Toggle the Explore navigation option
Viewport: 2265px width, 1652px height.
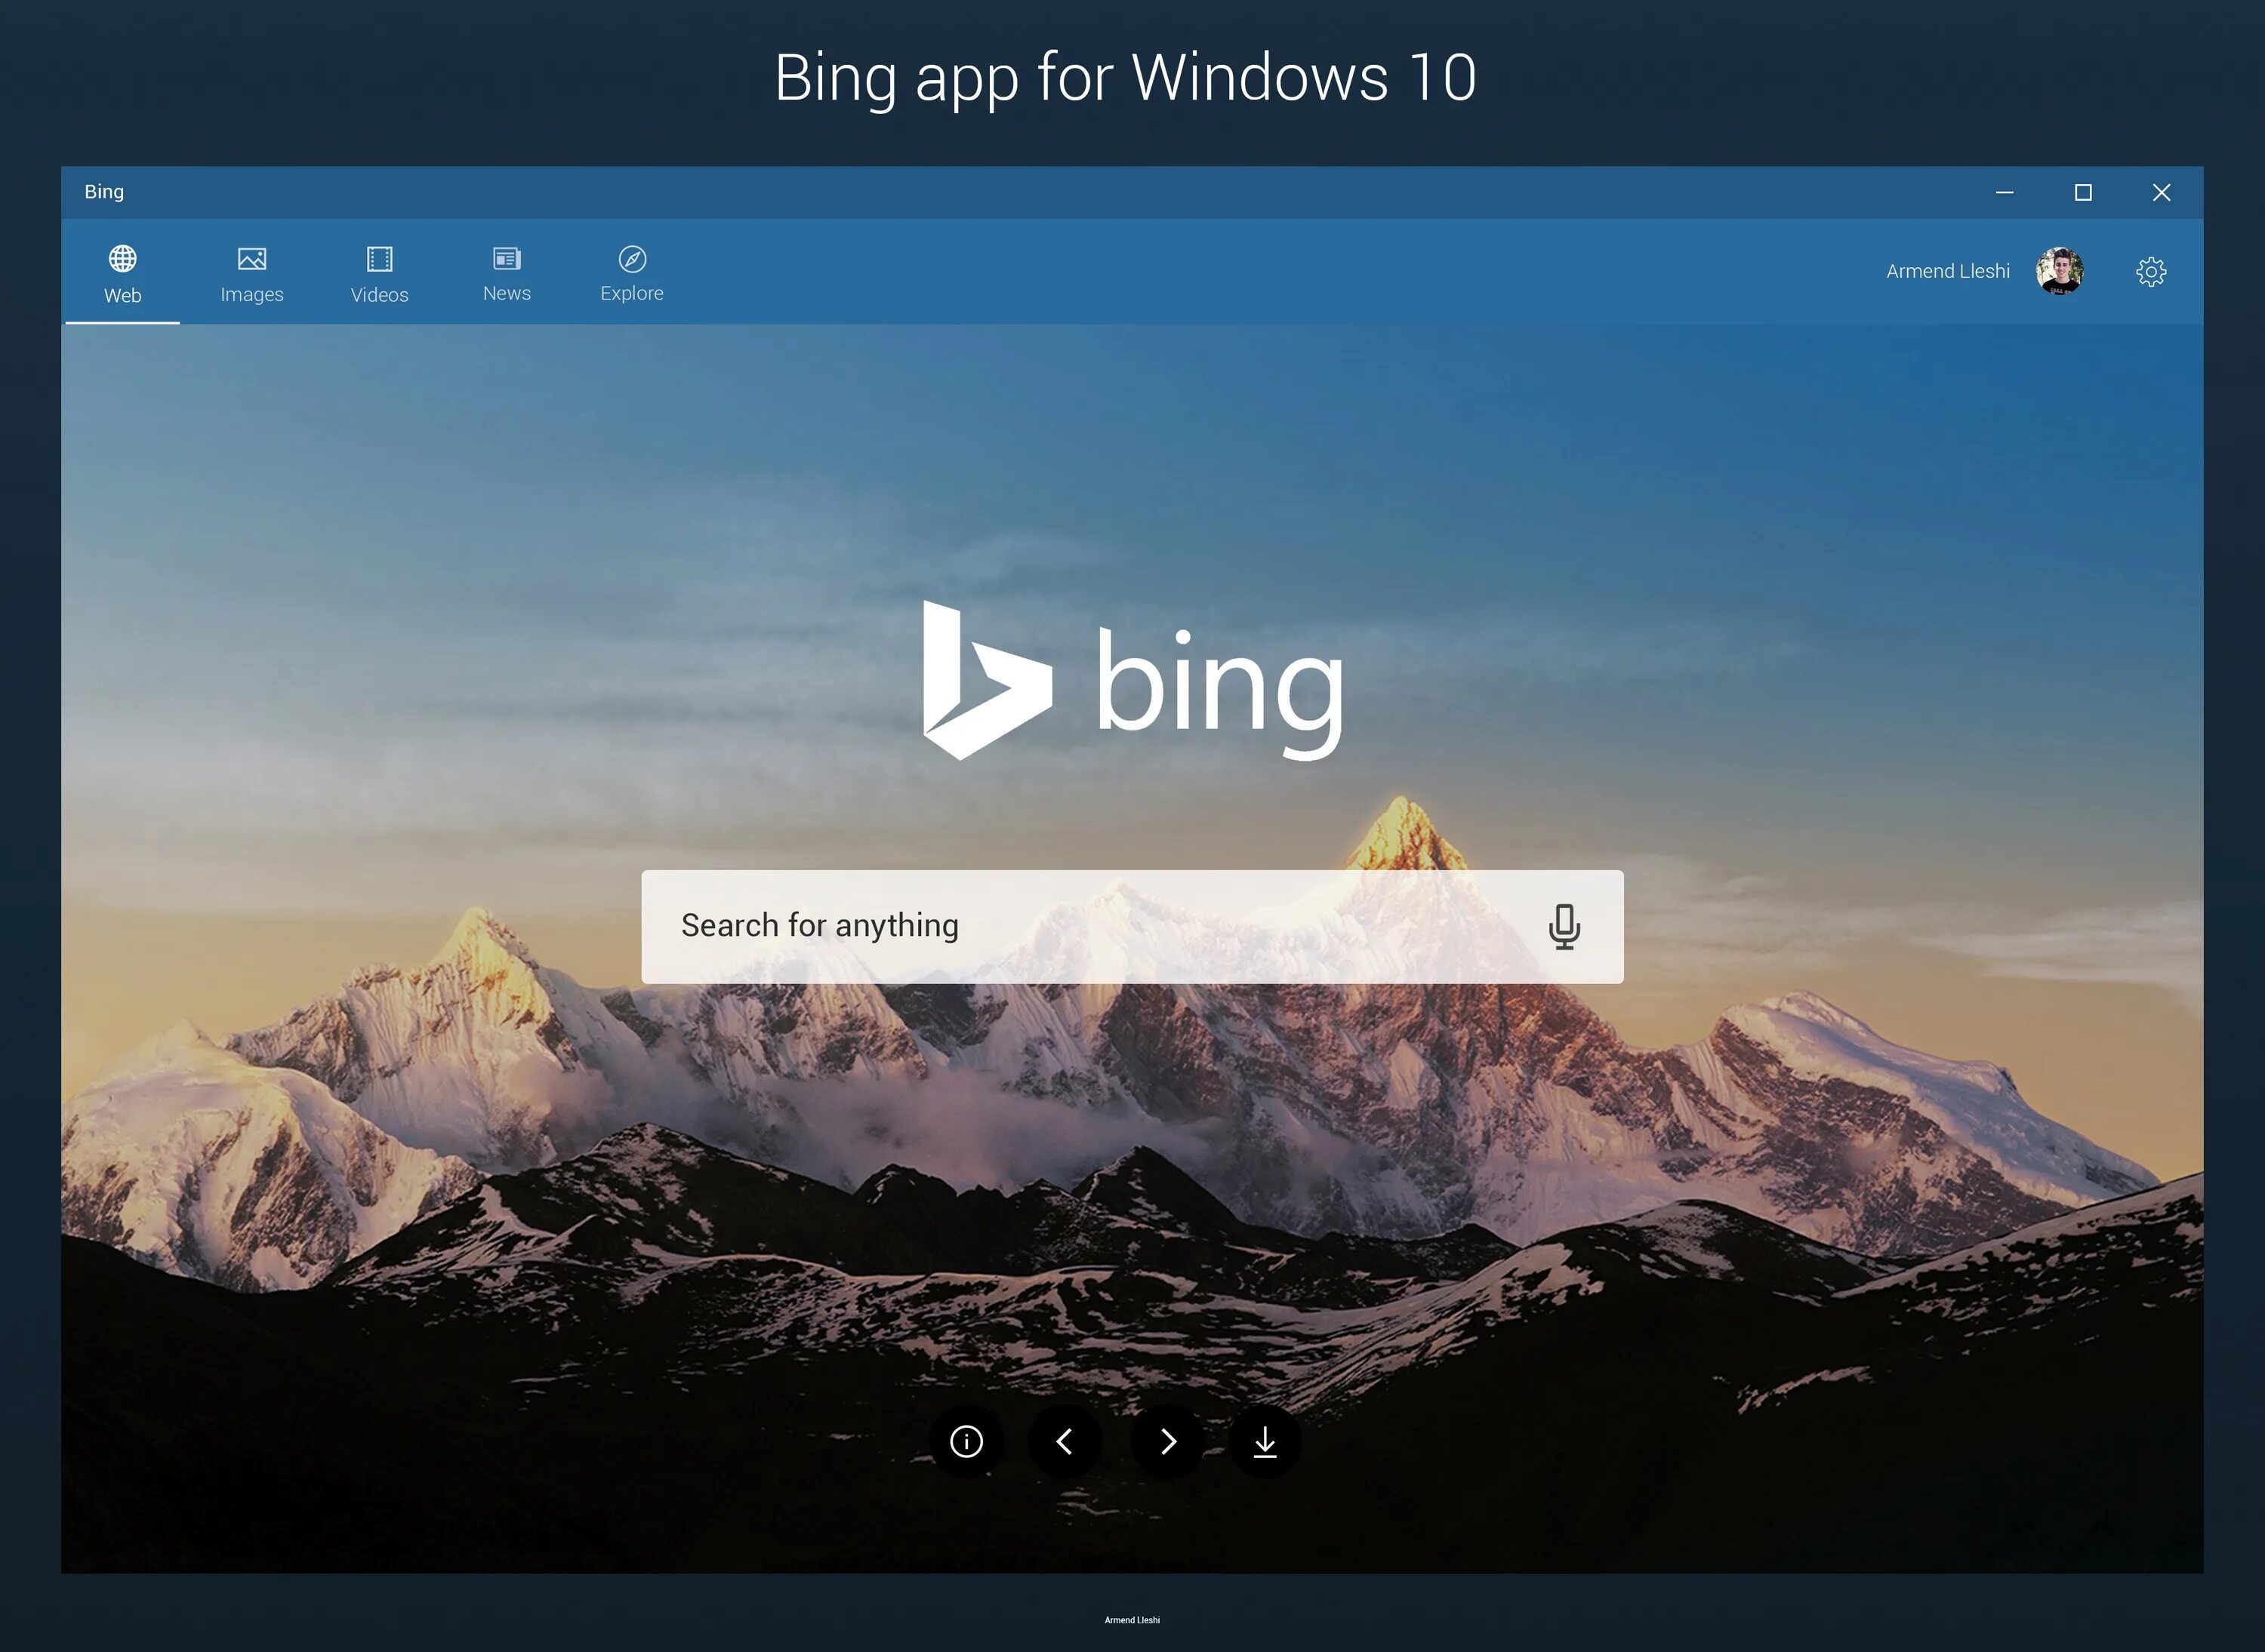(x=630, y=272)
